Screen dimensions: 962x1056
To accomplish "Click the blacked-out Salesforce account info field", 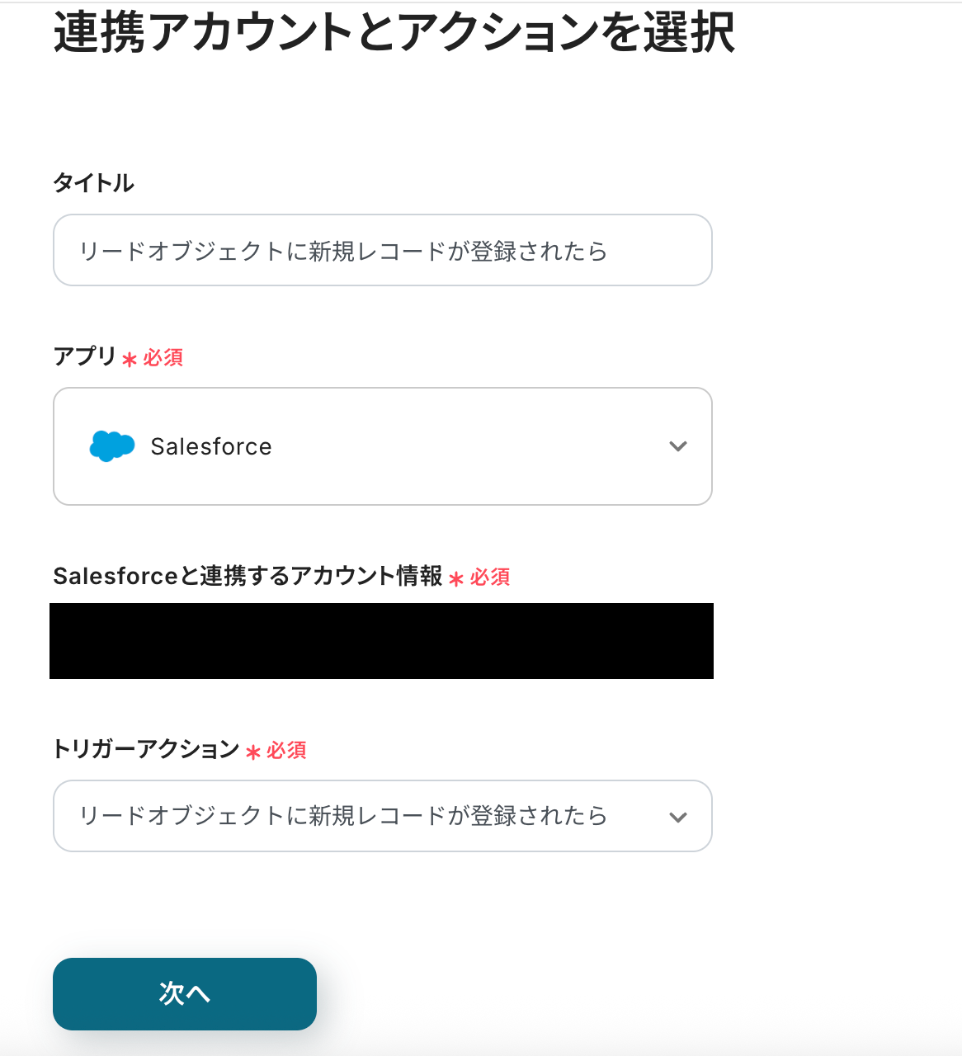I will tap(381, 641).
